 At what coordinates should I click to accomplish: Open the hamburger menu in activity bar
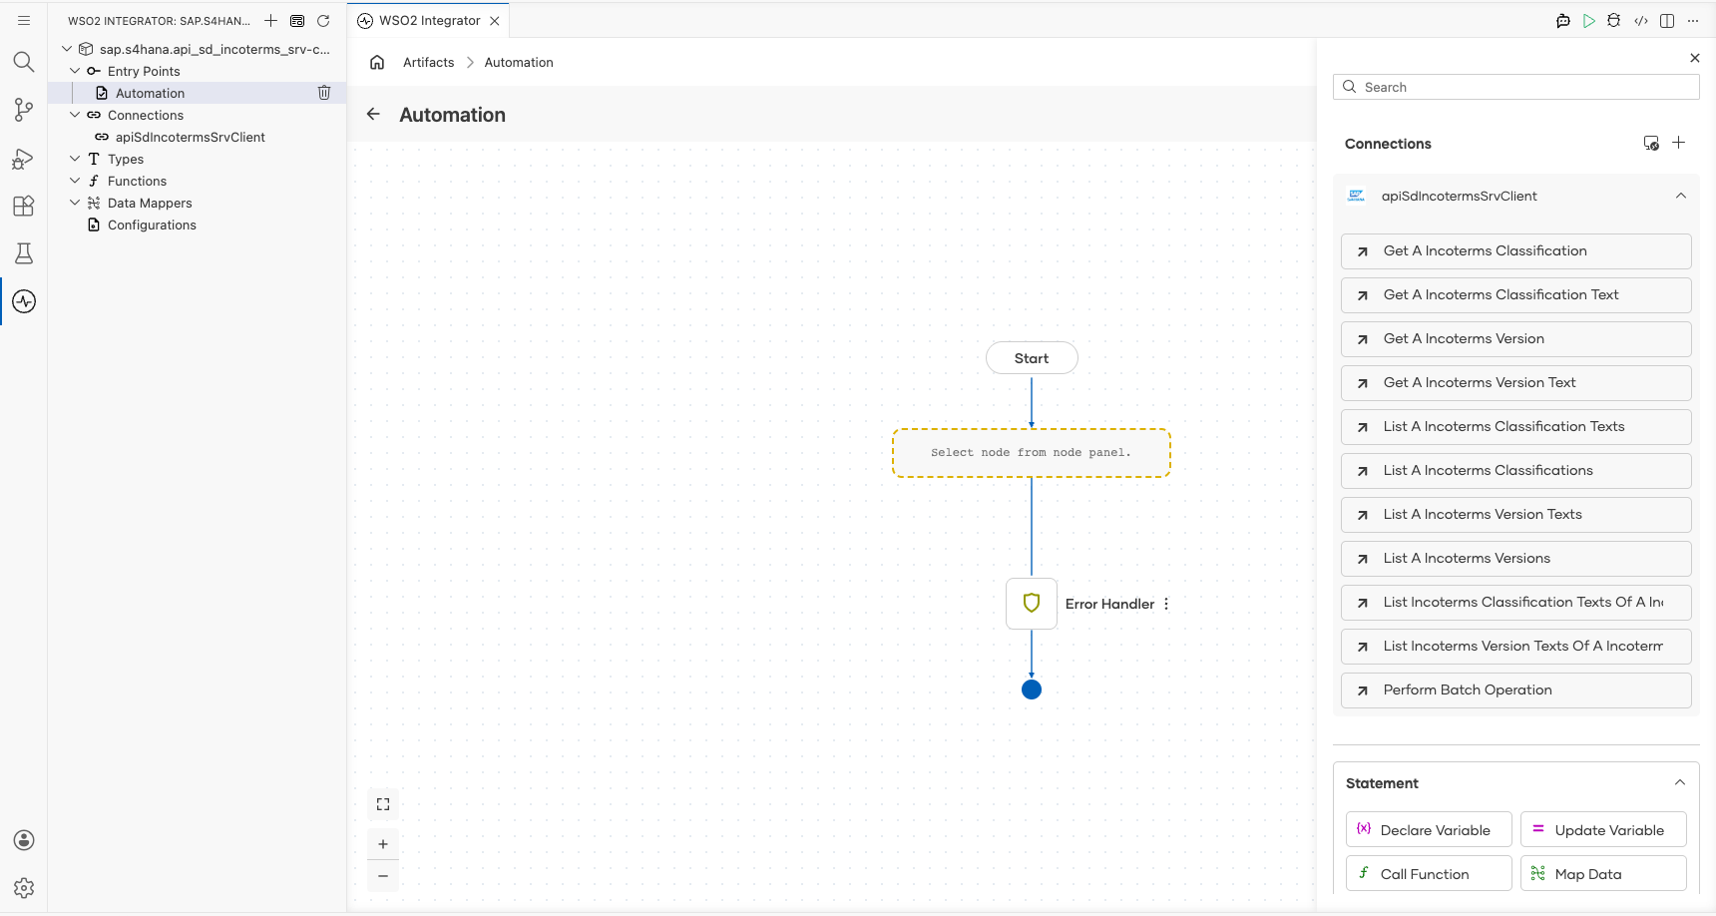click(24, 20)
